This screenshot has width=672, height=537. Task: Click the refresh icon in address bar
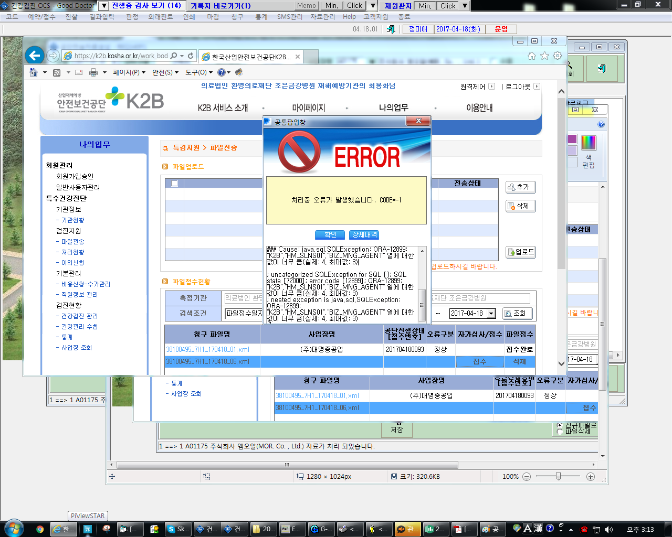coord(191,56)
